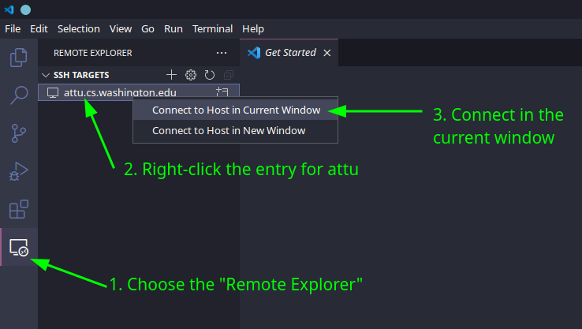Open SSH config with the gear icon
The width and height of the screenshot is (582, 329).
pos(191,75)
